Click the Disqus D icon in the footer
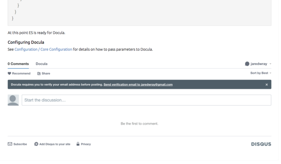This screenshot has width=281, height=164. (36, 144)
